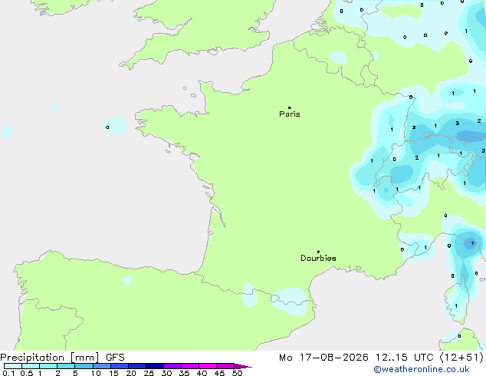Click the precipitation patch west of Brittany

tap(115, 126)
